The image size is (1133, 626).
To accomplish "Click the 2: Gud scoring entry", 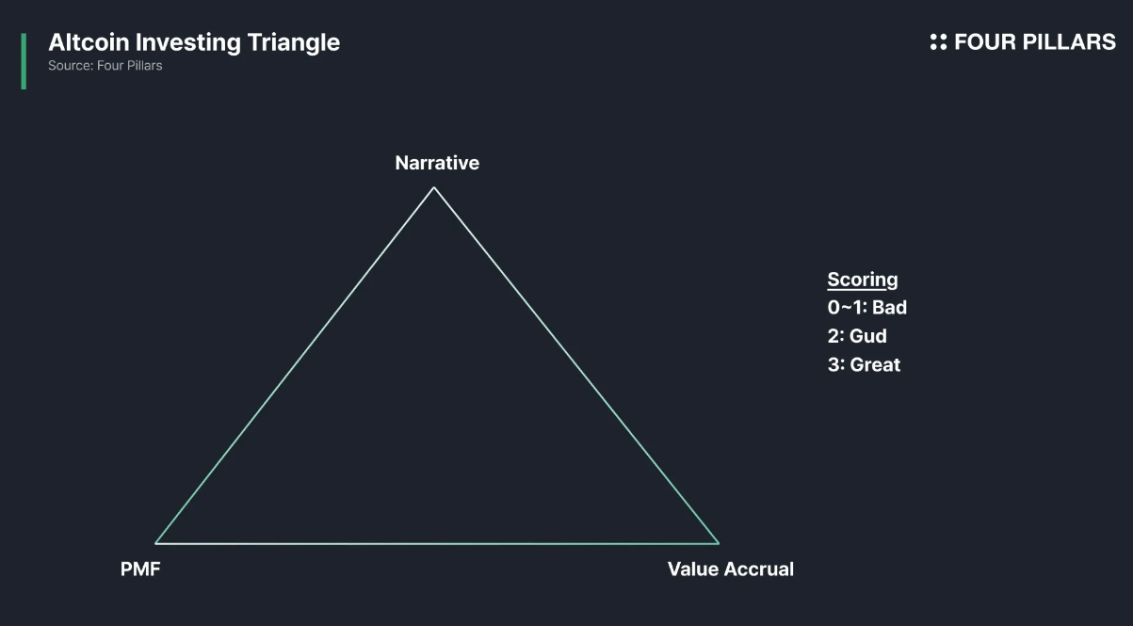I will coord(857,336).
